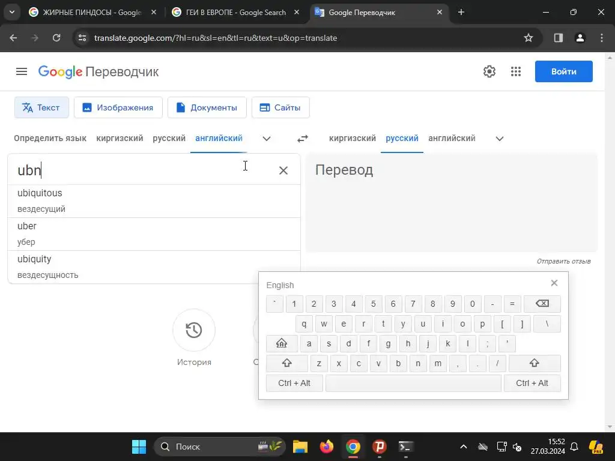Click the q key on virtual keyboard
This screenshot has width=615, height=461.
point(304,324)
